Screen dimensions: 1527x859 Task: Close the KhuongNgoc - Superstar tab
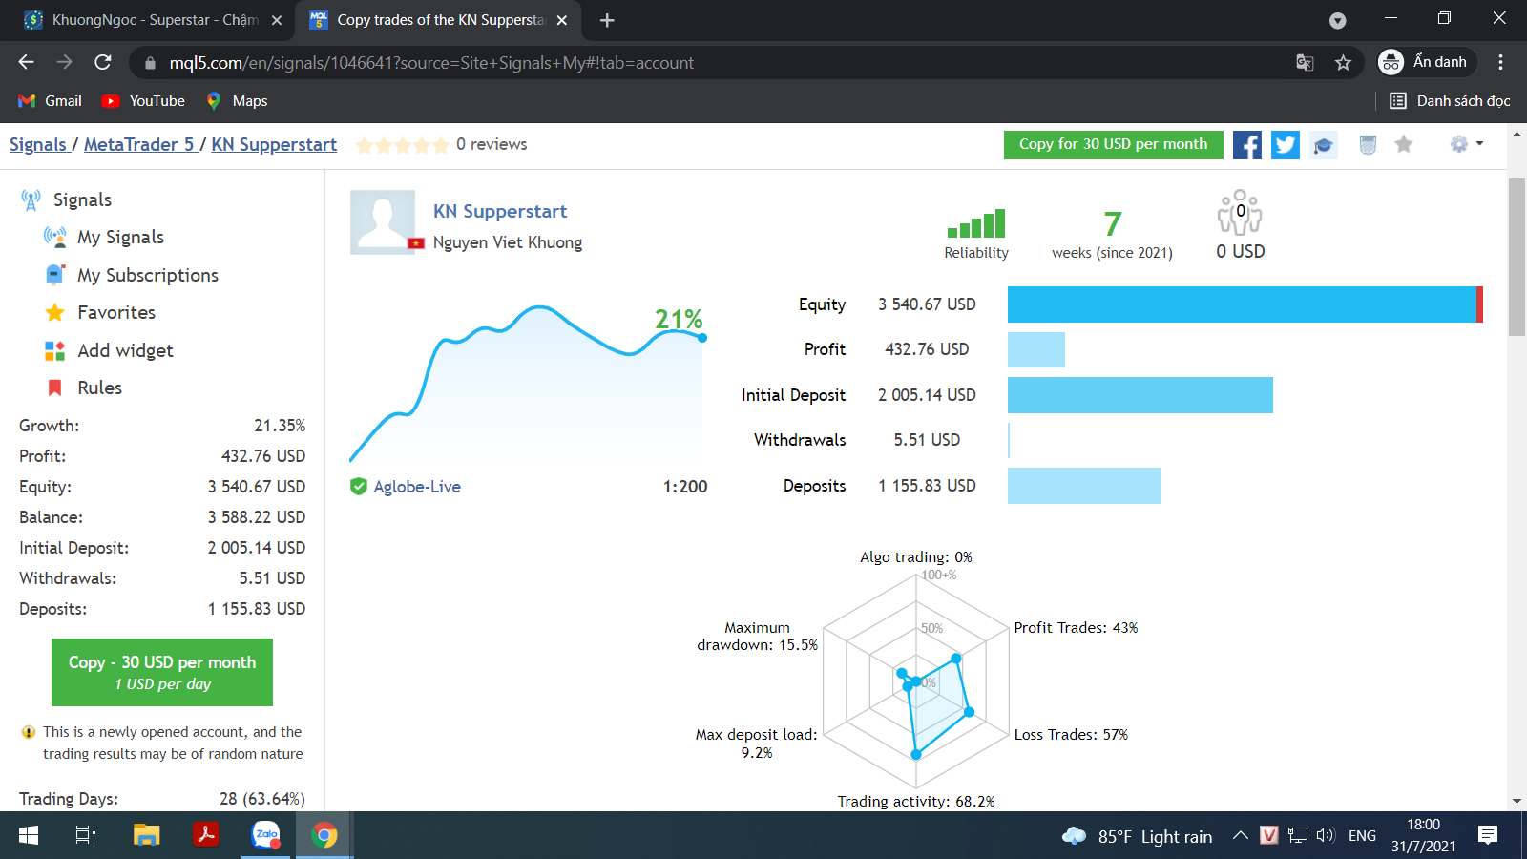coord(277,20)
